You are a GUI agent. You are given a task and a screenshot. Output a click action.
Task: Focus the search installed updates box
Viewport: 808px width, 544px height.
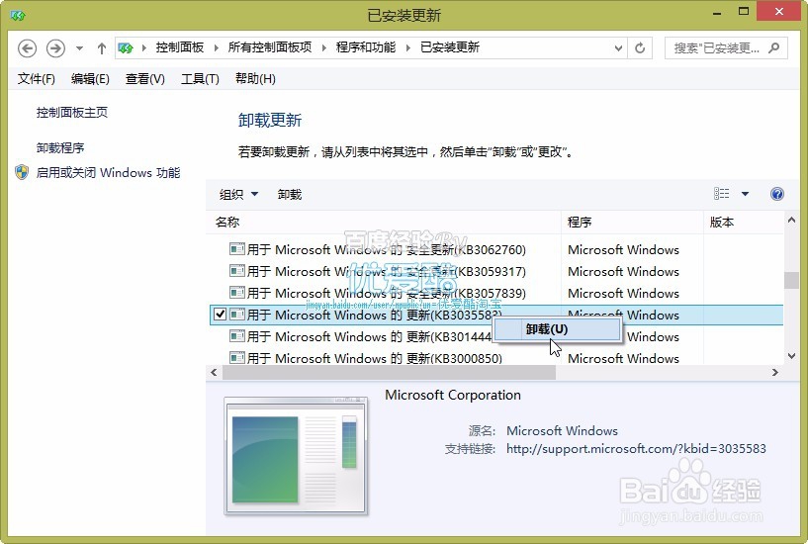(726, 47)
